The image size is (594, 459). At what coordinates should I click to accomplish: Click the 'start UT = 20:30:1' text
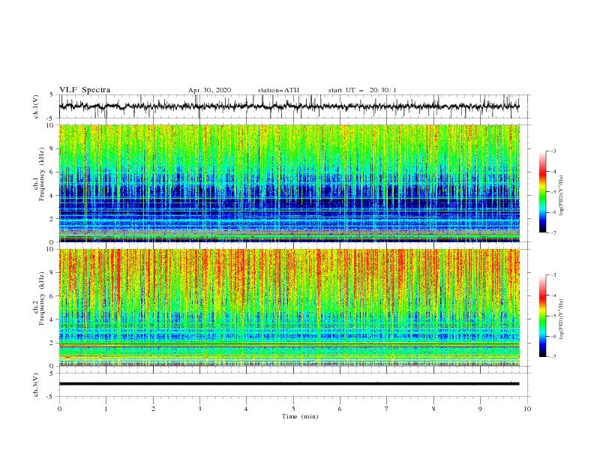click(362, 90)
